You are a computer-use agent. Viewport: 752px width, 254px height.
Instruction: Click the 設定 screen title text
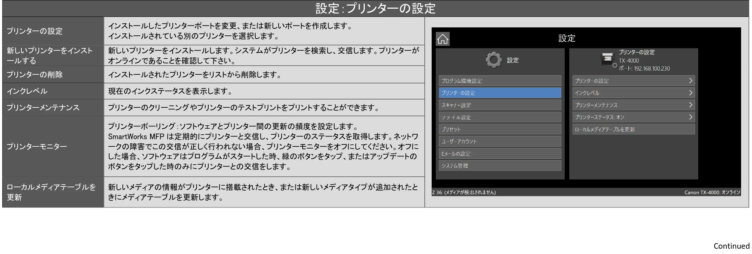567,38
